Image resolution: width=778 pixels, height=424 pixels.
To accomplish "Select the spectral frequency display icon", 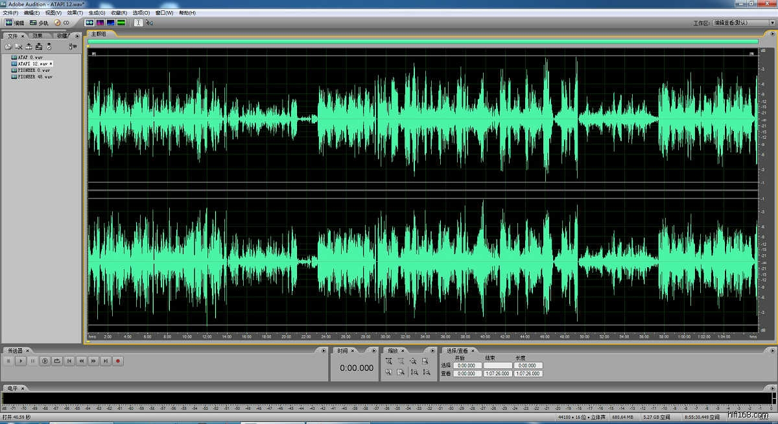I will [x=100, y=23].
